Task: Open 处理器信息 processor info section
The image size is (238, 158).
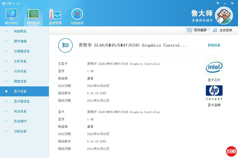Action: tap(22, 51)
